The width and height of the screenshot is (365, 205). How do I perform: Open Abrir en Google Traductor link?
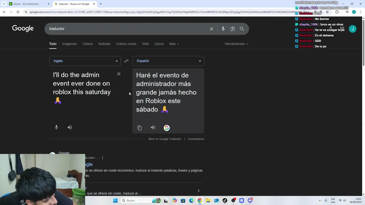click(165, 139)
